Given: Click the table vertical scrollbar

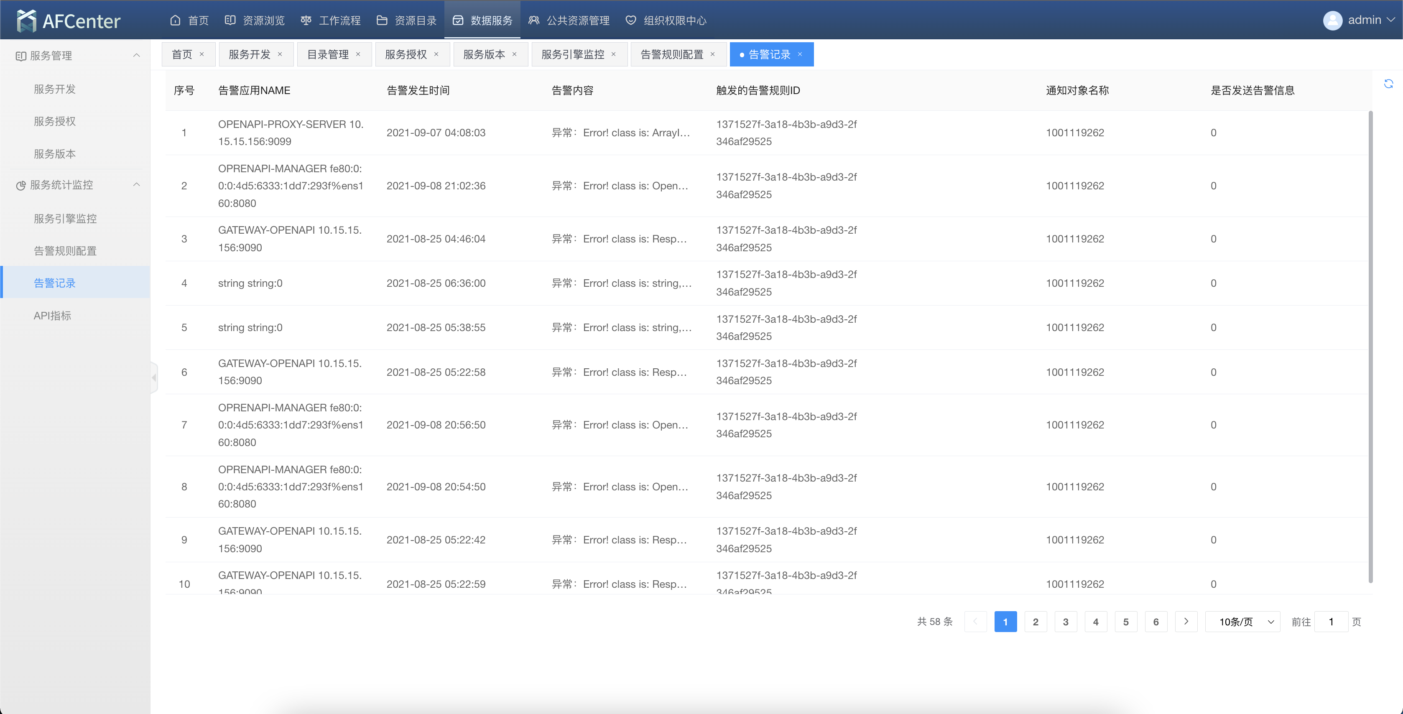Looking at the screenshot, I should coord(1370,347).
